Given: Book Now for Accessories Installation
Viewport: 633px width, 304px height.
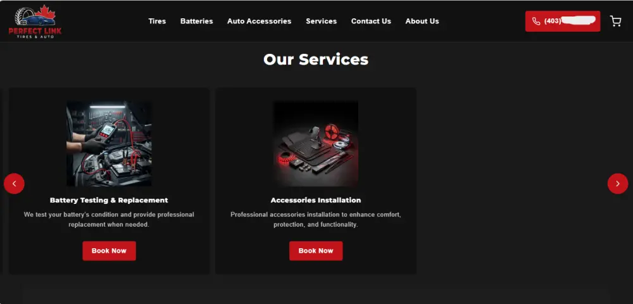Looking at the screenshot, I should (x=316, y=251).
